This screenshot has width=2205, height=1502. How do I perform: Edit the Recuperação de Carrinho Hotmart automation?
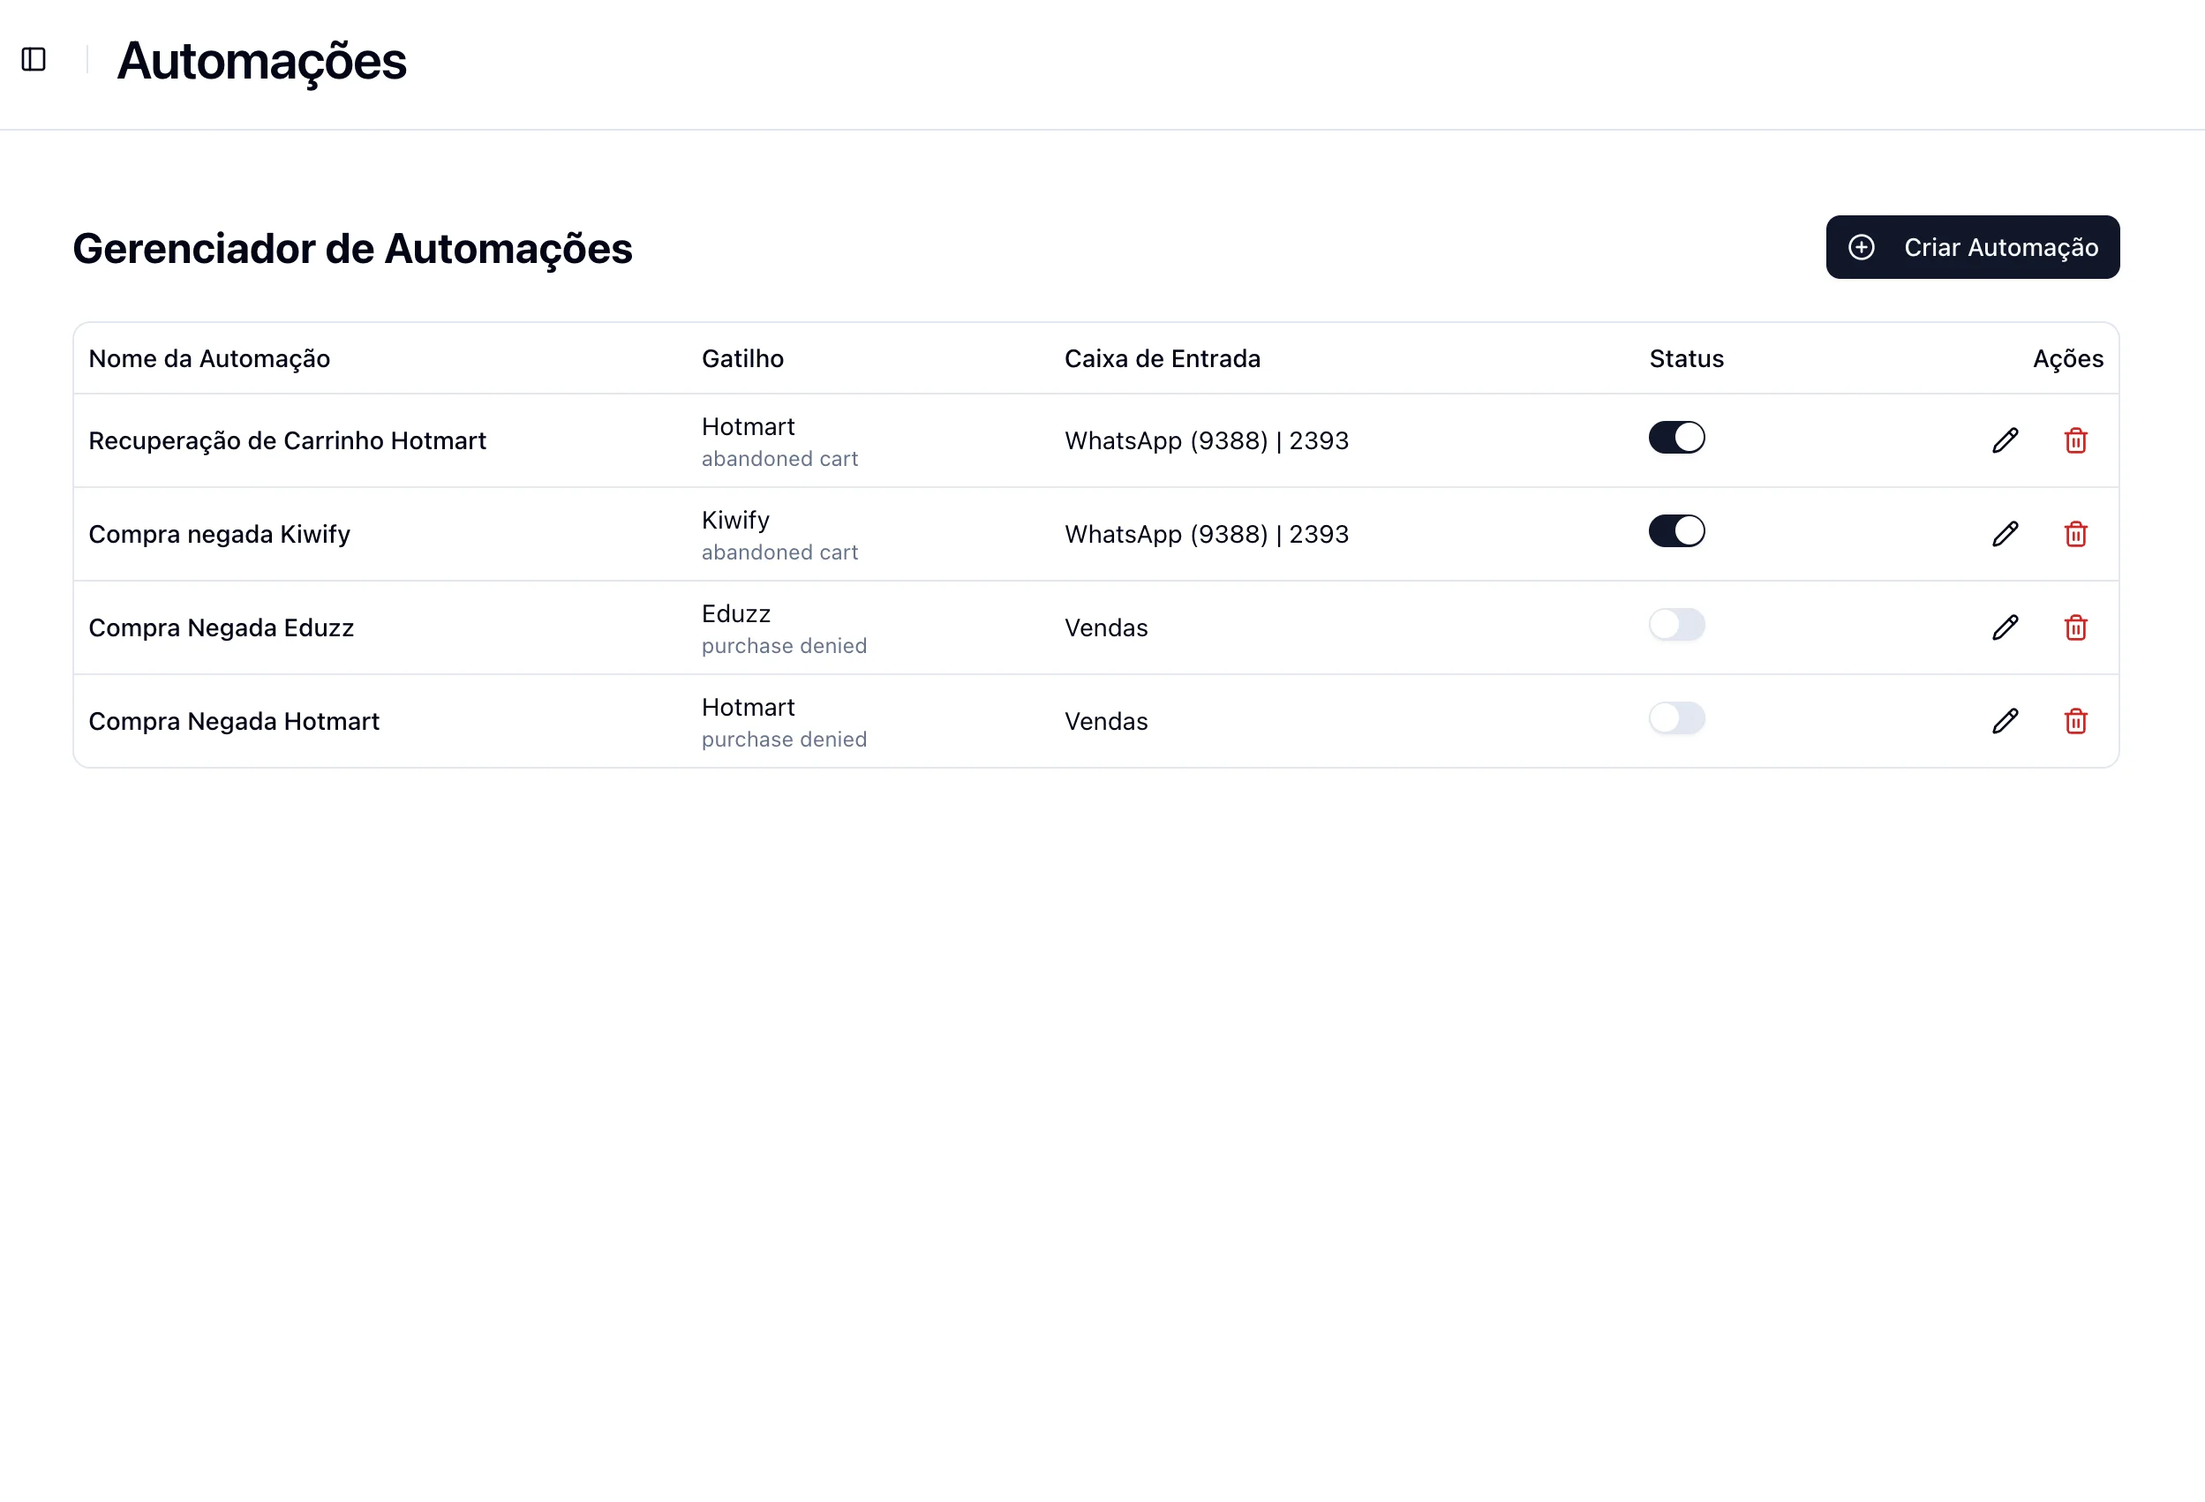2005,440
